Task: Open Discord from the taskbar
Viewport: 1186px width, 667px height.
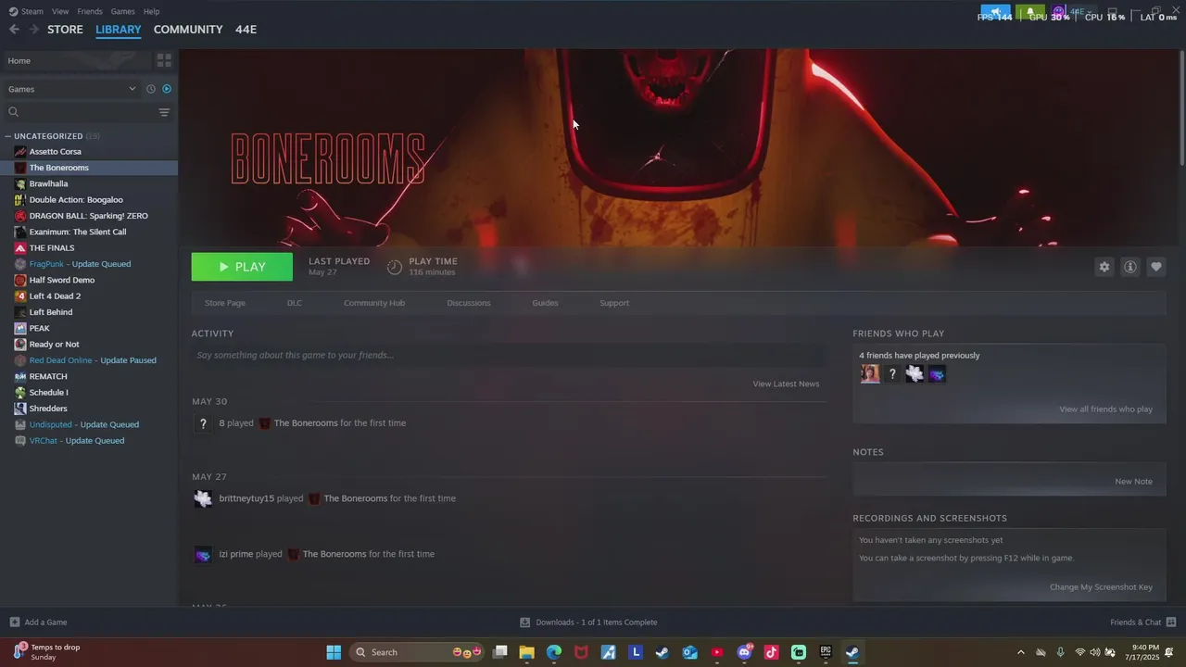Action: pyautogui.click(x=744, y=652)
